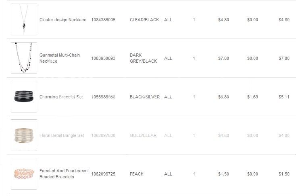Screen dimensions: 296x196
Task: Open the Floral Detail Bangle Set thumbnail
Action: (24, 135)
